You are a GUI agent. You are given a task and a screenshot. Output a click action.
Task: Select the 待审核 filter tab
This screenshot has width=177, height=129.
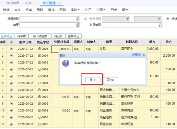coord(22,36)
